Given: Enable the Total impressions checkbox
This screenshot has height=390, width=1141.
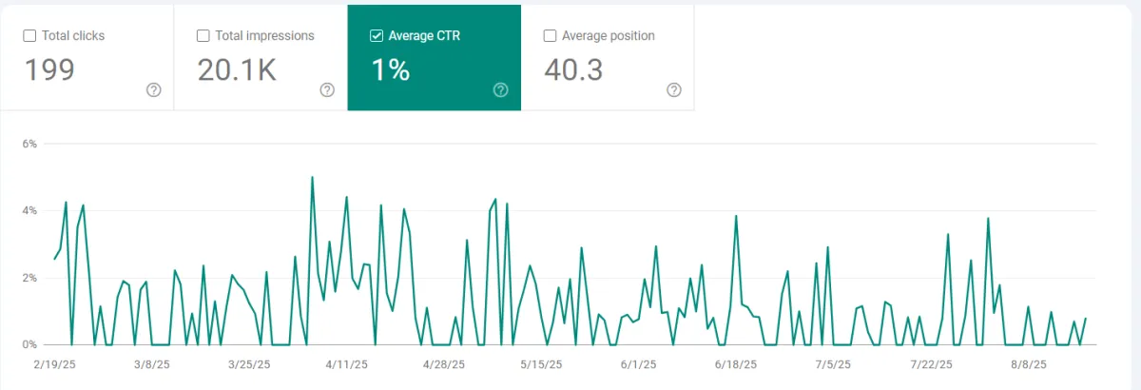Looking at the screenshot, I should [x=203, y=36].
